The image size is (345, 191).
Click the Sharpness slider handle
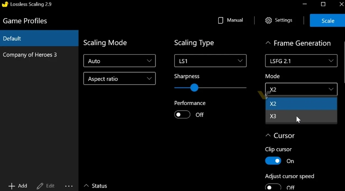click(194, 87)
